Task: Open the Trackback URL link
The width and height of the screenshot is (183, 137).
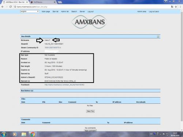Action: point(64,85)
